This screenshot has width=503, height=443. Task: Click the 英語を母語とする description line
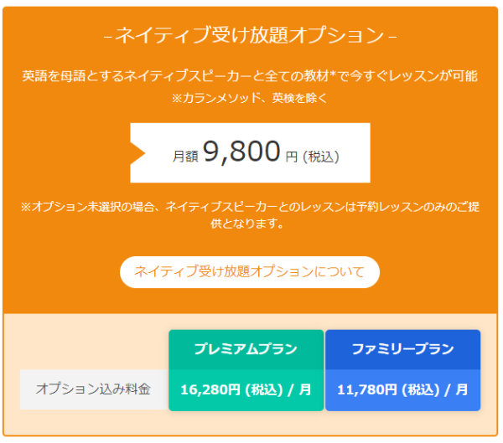tap(250, 76)
